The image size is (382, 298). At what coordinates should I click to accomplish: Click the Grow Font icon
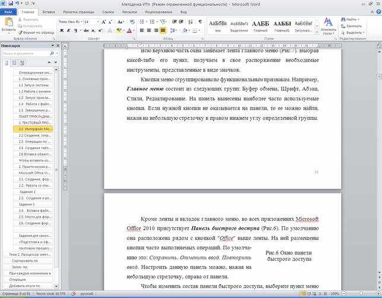[104, 22]
